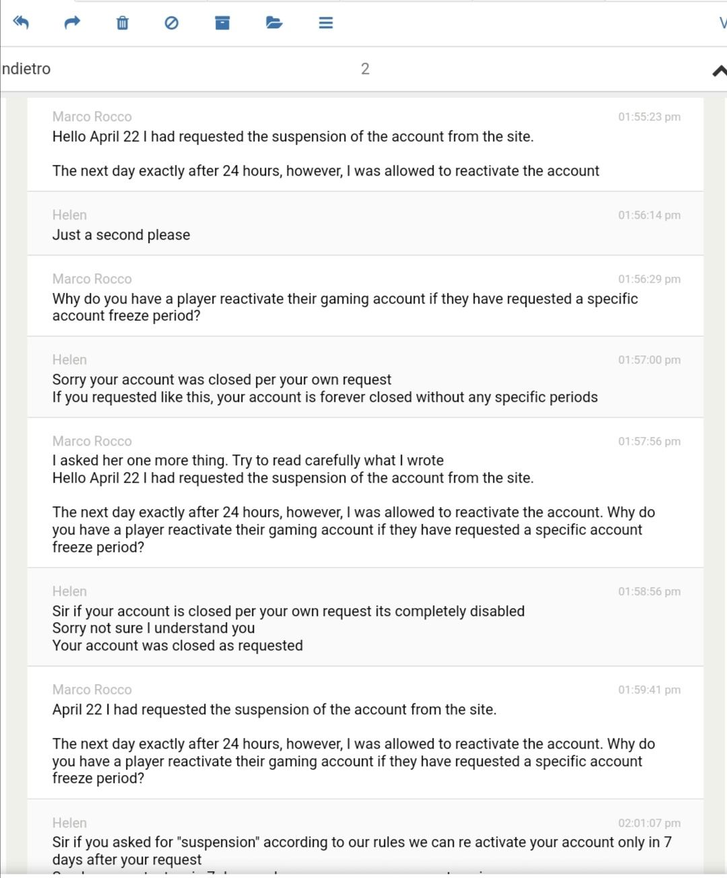Screen dimensions: 727x878
Task: Select Helen's 'Just a second please' message
Action: coord(121,235)
